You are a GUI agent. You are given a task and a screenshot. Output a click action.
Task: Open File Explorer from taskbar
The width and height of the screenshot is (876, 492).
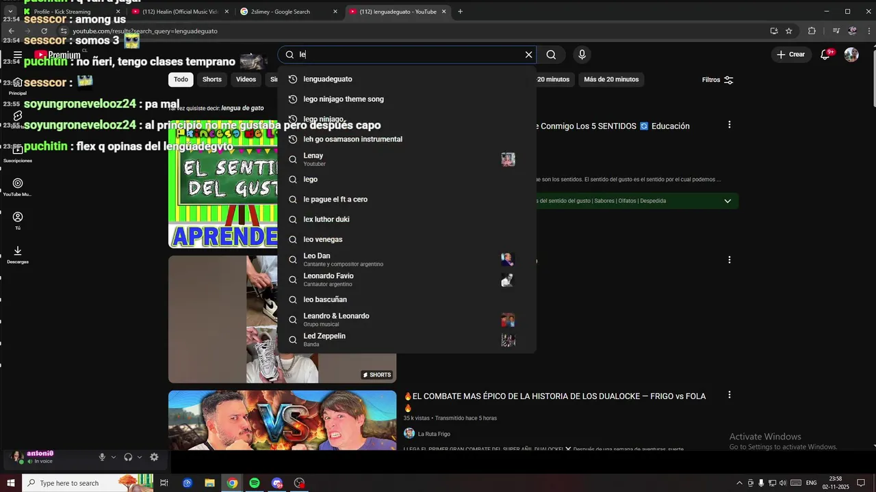[x=209, y=483]
